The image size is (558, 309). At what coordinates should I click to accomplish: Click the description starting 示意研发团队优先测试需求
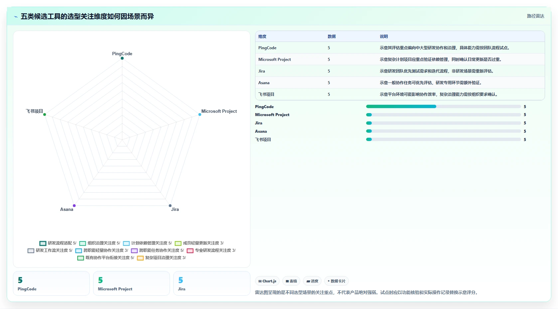coord(437,71)
